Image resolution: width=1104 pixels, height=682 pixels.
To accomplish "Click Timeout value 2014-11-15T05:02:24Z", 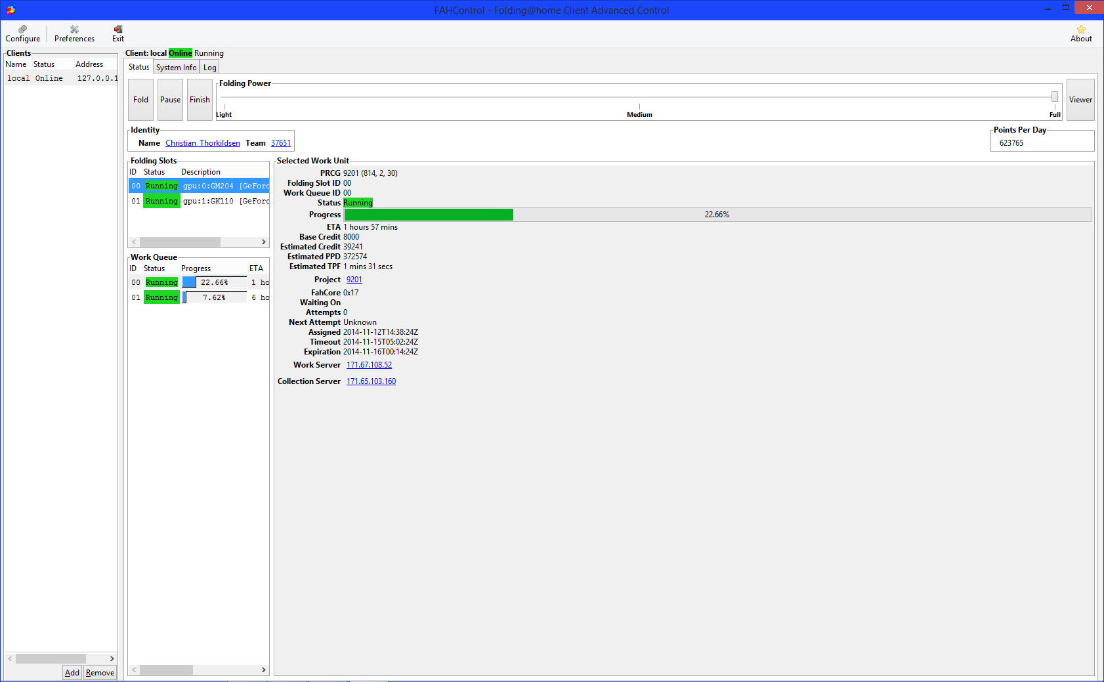I will pos(381,342).
